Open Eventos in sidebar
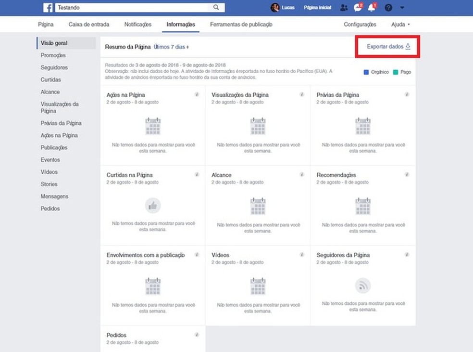This screenshot has width=473, height=352. pos(50,159)
